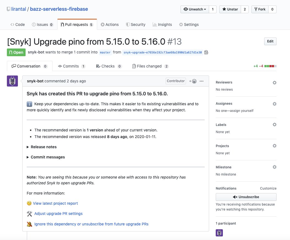Screen dimensions: 290x240
Task: Open Unwatch dropdown
Action: 195,9
